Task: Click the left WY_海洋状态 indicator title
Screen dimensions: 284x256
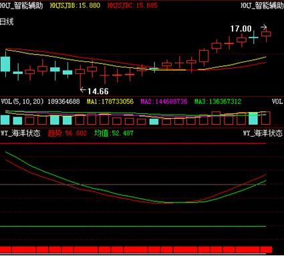Action: coord(21,133)
